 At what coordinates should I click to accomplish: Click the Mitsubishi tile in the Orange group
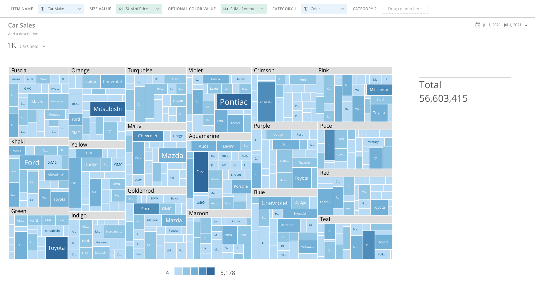click(x=107, y=109)
